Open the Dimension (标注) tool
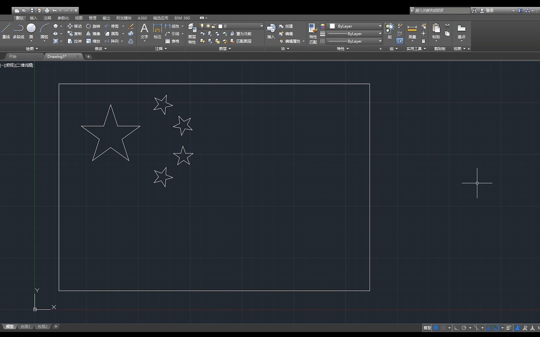 [x=157, y=31]
